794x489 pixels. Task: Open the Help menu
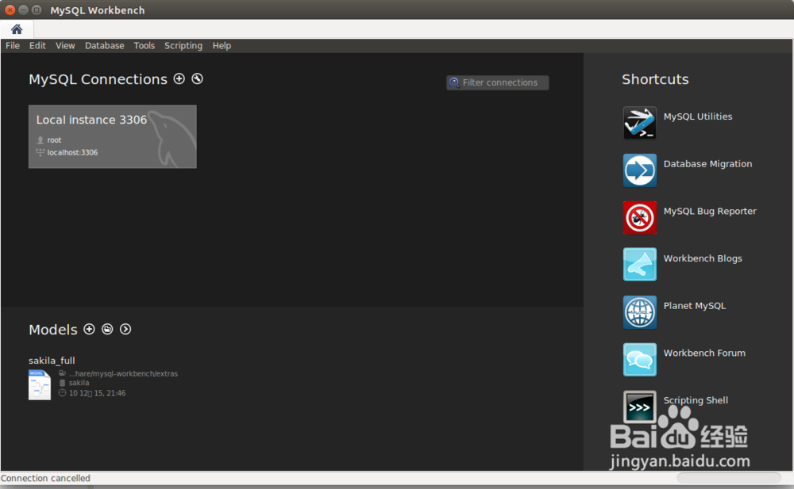pyautogui.click(x=222, y=45)
